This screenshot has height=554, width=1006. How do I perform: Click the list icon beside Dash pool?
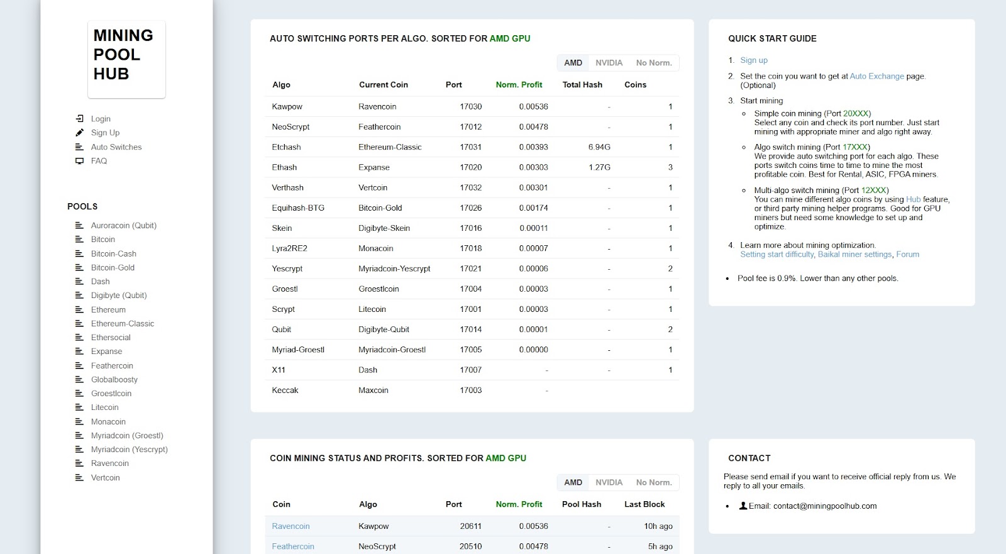coord(79,281)
